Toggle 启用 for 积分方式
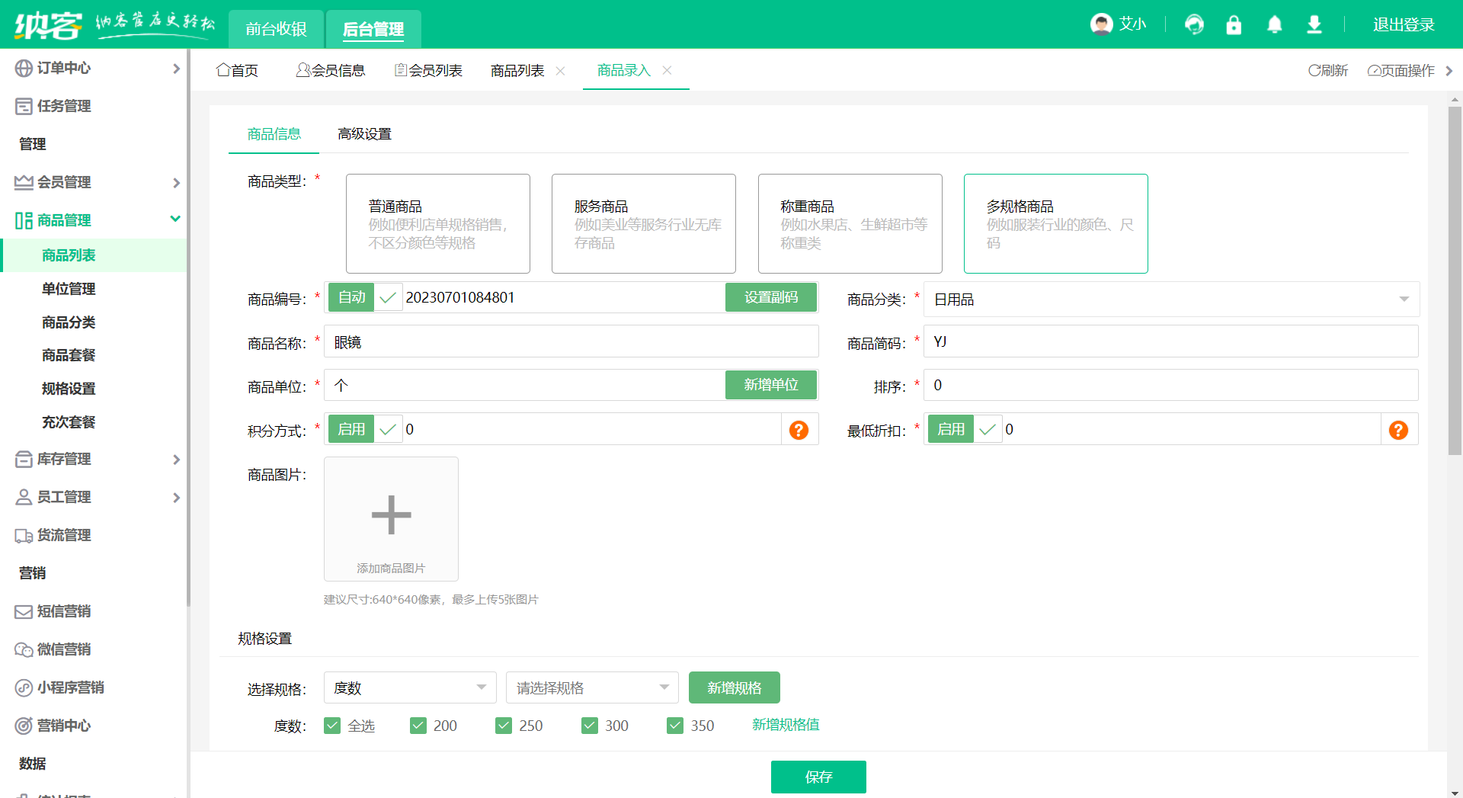 (351, 428)
